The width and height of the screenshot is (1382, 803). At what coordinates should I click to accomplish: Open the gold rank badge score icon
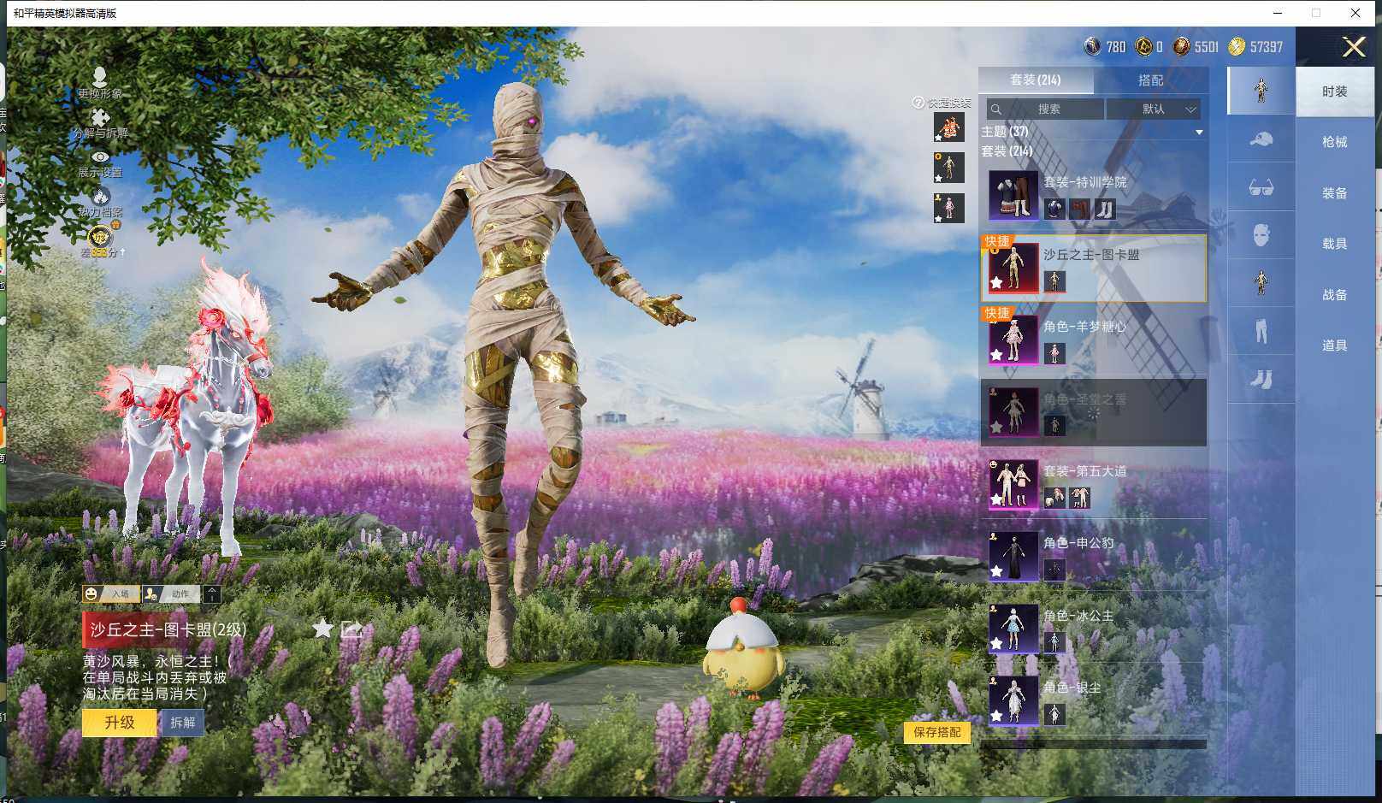point(100,239)
